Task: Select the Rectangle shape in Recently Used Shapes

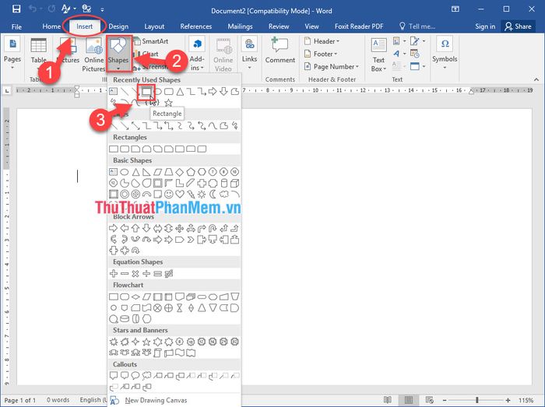Action: (x=145, y=92)
